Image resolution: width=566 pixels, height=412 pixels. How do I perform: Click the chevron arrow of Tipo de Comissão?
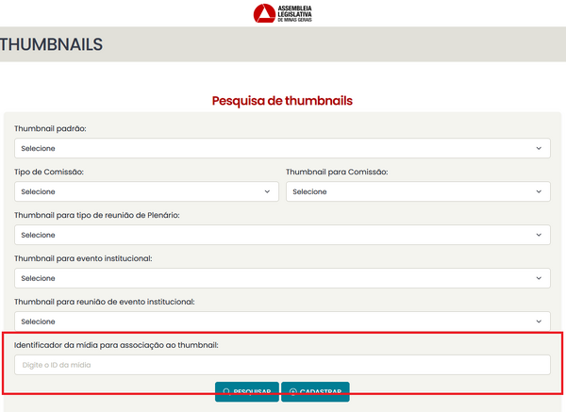pyautogui.click(x=267, y=191)
